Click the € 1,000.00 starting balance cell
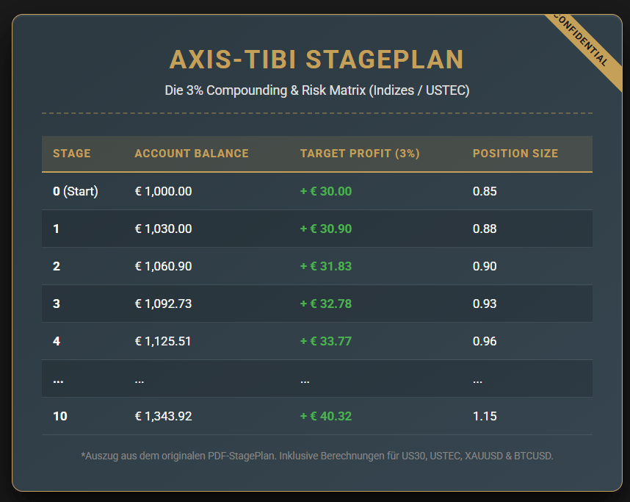Image resolution: width=630 pixels, height=502 pixels. (x=162, y=191)
